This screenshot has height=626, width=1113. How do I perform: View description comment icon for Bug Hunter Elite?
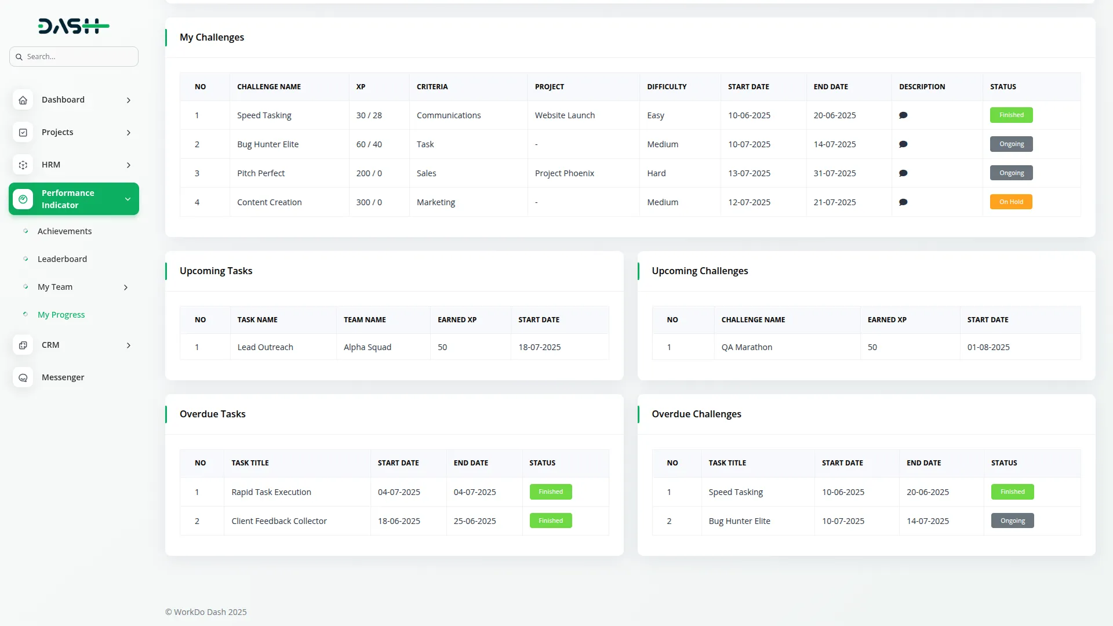point(903,144)
